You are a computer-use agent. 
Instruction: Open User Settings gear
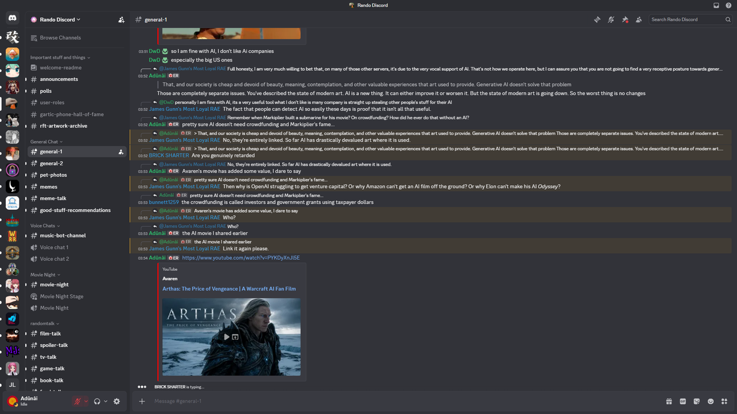pyautogui.click(x=117, y=401)
